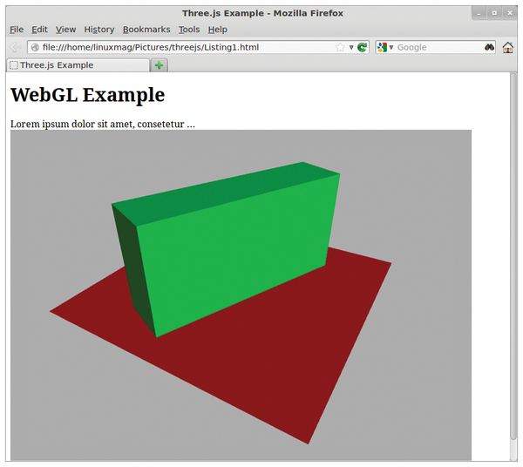Image resolution: width=523 pixels, height=467 pixels.
Task: Click the back navigation arrow button
Action: 16,47
